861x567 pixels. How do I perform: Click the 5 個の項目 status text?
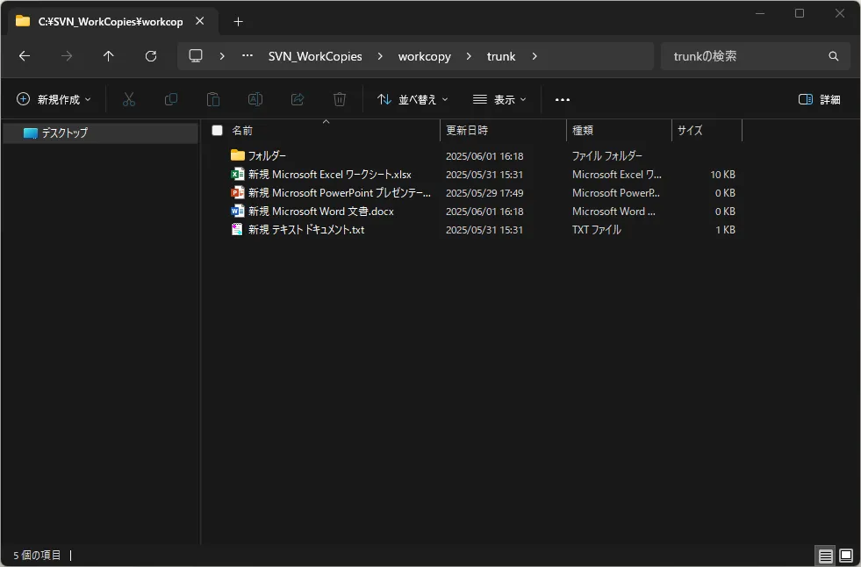point(37,556)
